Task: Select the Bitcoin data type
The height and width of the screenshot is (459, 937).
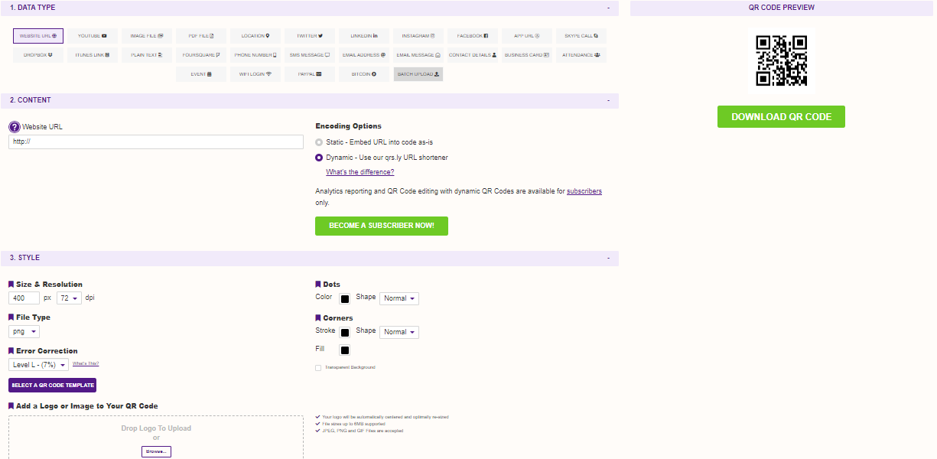Action: point(364,74)
